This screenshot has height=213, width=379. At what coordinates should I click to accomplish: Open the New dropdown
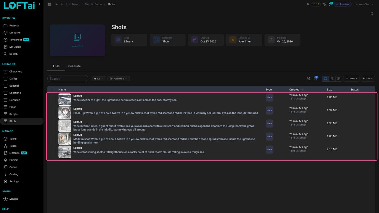[x=351, y=79]
